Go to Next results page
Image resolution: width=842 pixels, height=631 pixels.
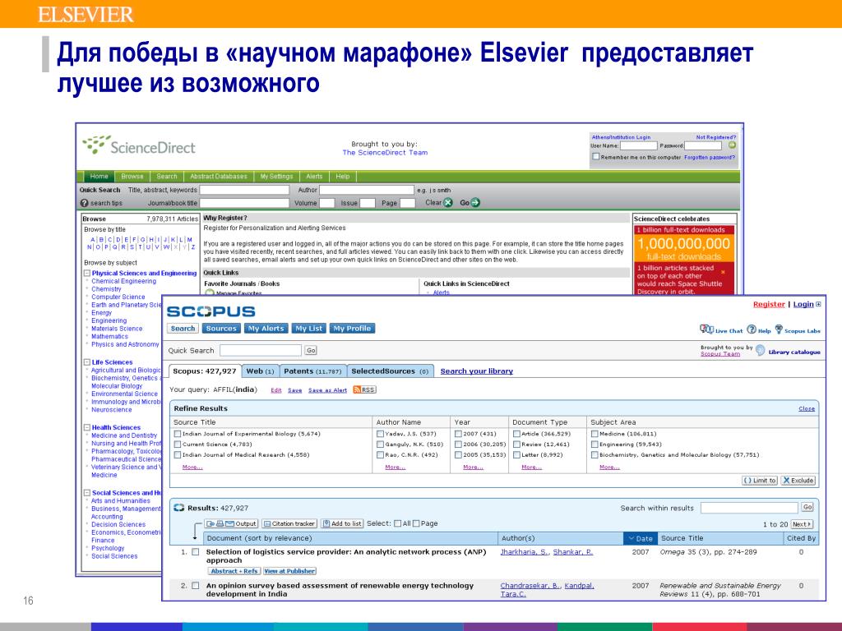(802, 524)
